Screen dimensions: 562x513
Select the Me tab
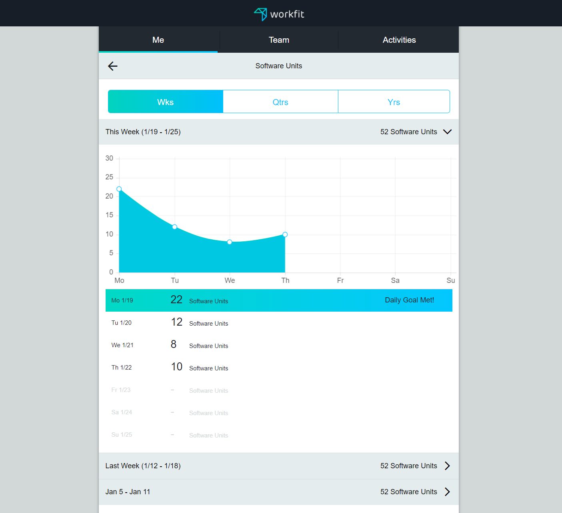pyautogui.click(x=158, y=40)
